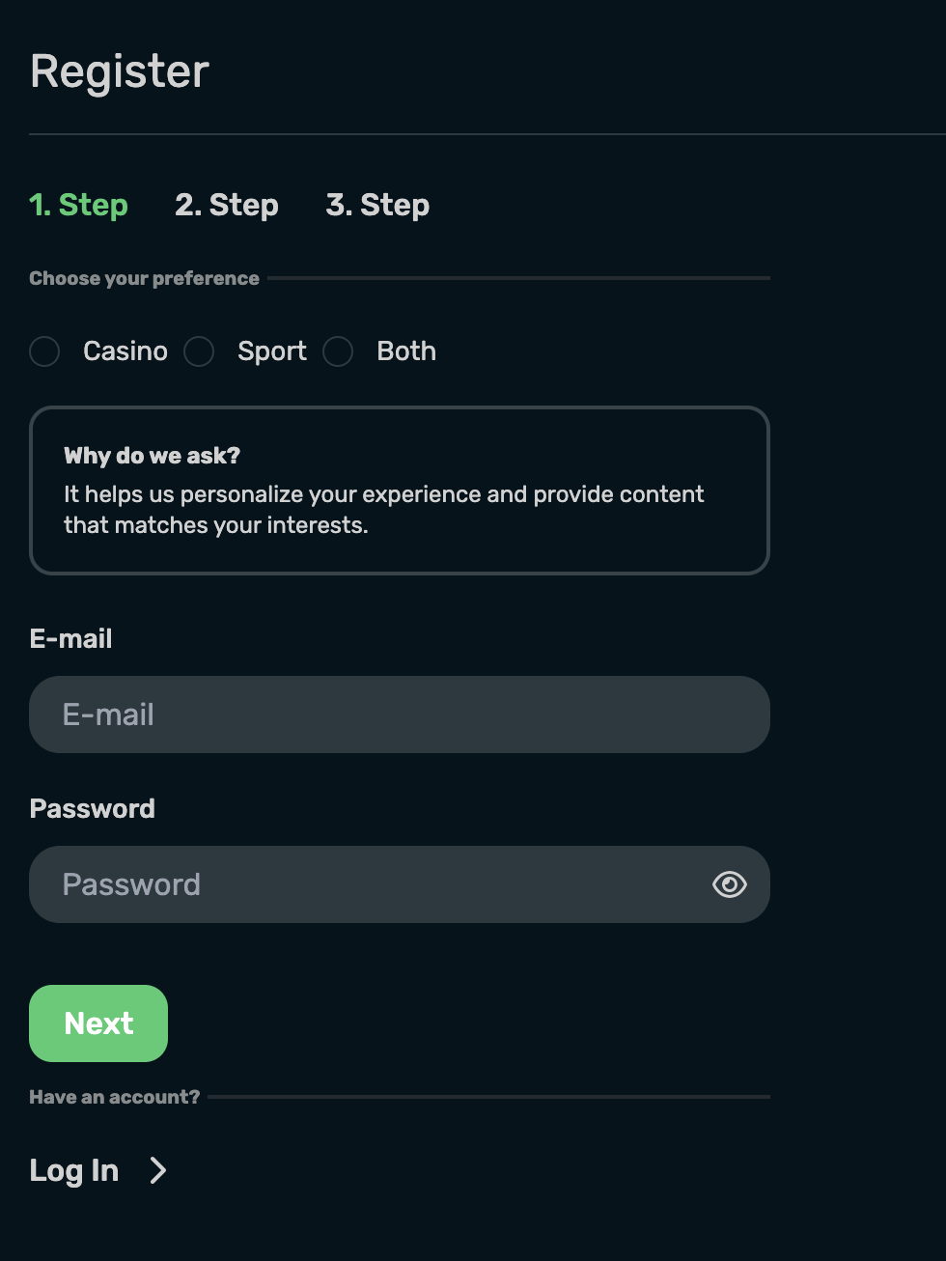Image resolution: width=946 pixels, height=1261 pixels.
Task: Open the 3. Step tab
Action: (x=377, y=205)
